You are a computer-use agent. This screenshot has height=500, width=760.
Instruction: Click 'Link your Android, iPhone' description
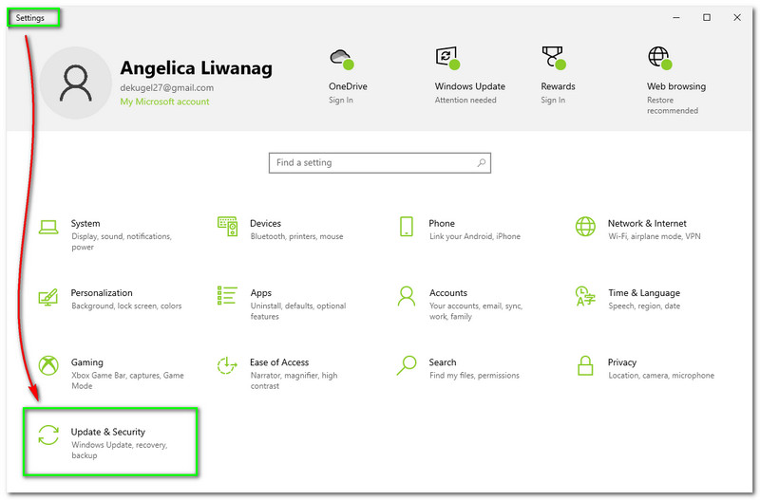point(474,236)
